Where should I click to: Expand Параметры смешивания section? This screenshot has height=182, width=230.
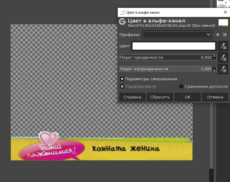tap(122, 79)
